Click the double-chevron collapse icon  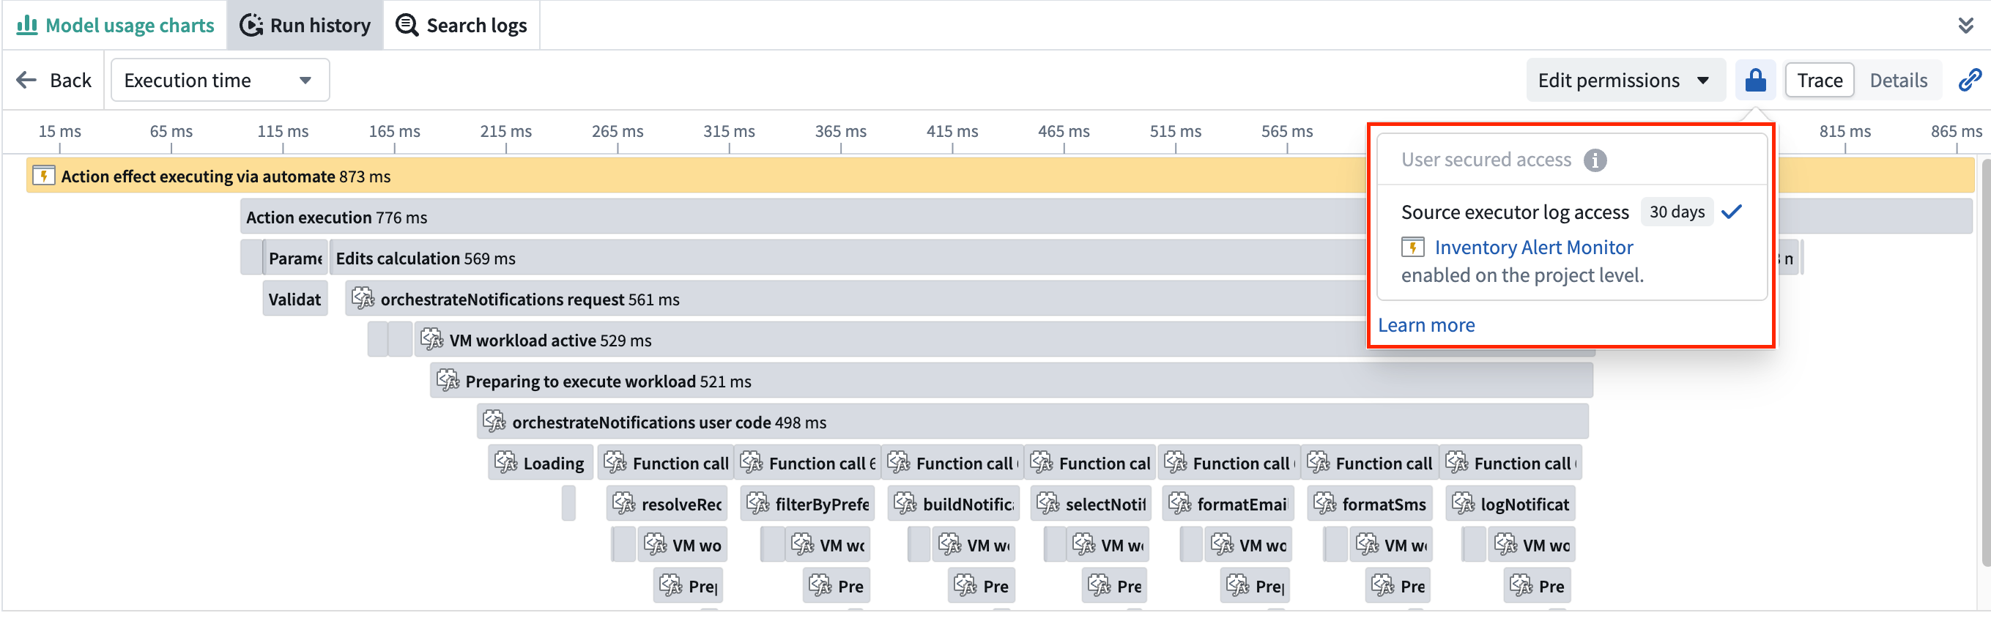1965,26
